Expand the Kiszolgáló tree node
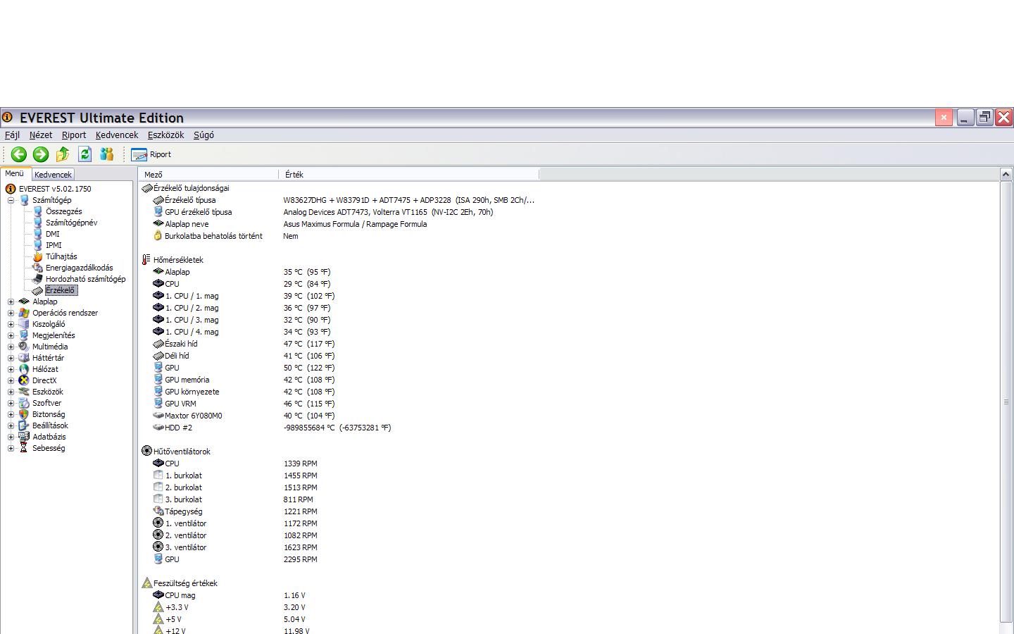The image size is (1014, 634). click(11, 324)
